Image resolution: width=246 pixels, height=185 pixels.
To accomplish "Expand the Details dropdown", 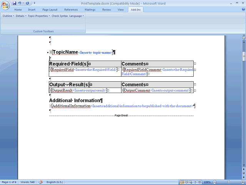I will 21,16.
